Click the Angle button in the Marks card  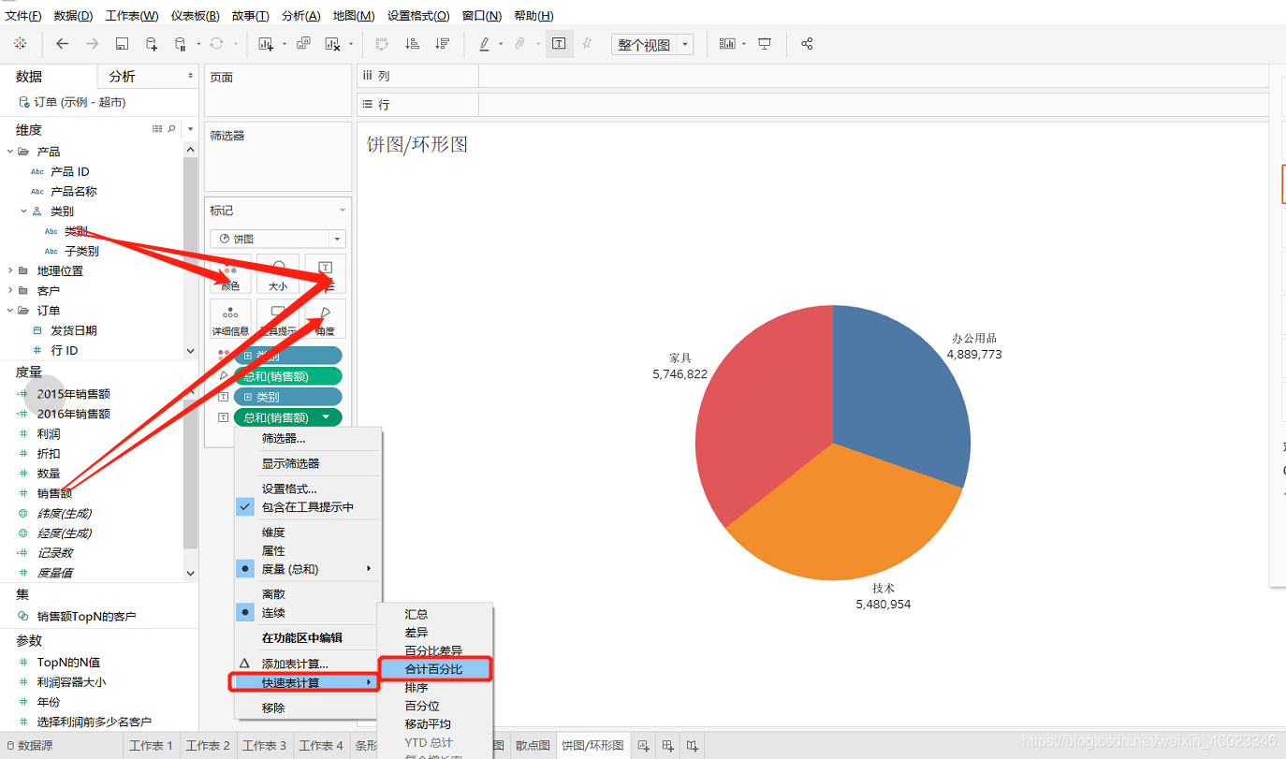[x=326, y=318]
